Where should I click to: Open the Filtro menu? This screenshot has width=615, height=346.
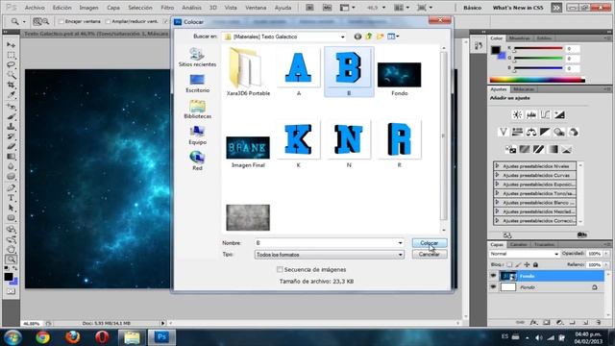[x=167, y=8]
